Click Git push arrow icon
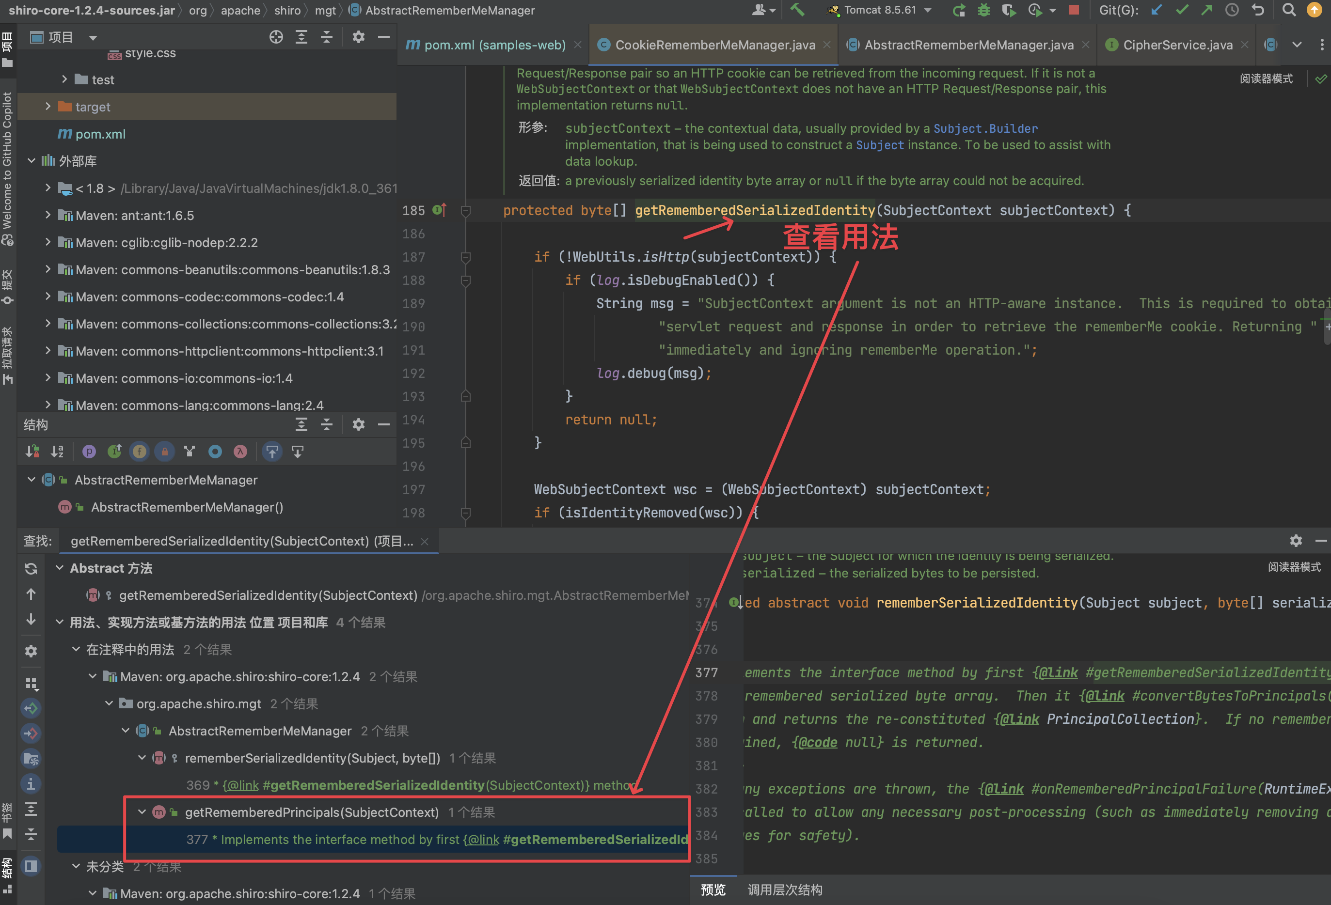Screen dimensions: 1331x905 [x=1207, y=10]
